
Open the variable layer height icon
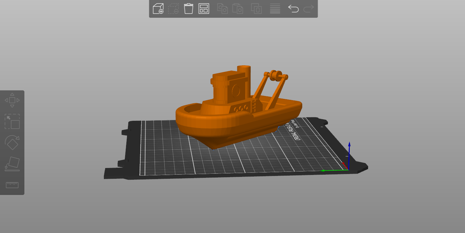coord(275,9)
